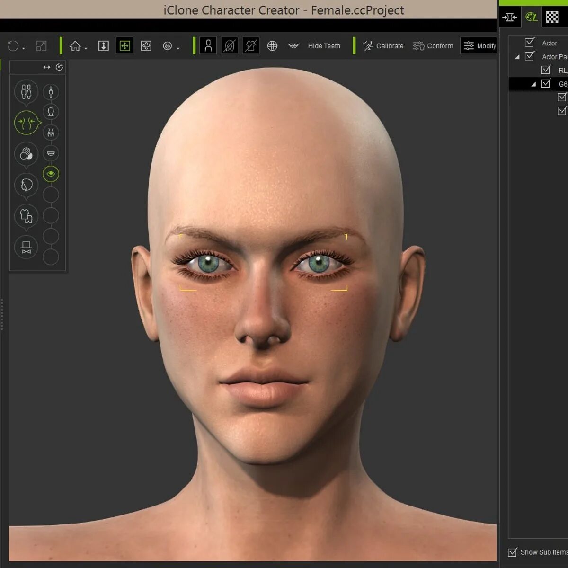Select the vertical zoom camera tool

(x=103, y=46)
